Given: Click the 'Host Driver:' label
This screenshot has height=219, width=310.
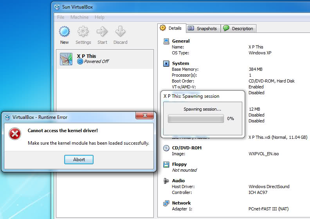Looking at the screenshot, I should (183, 187).
